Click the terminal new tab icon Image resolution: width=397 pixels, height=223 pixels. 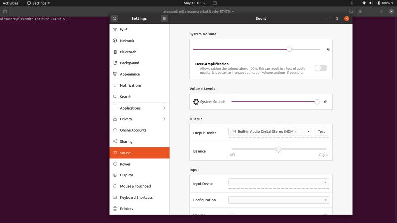tap(5, 11)
